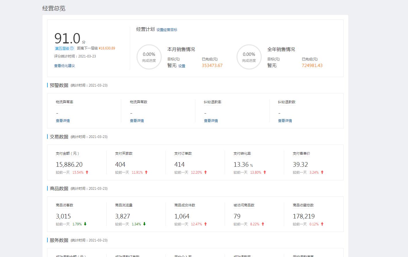Click the red up-arrow next to 支付金额 15.54%
This screenshot has width=408, height=257.
(87, 172)
